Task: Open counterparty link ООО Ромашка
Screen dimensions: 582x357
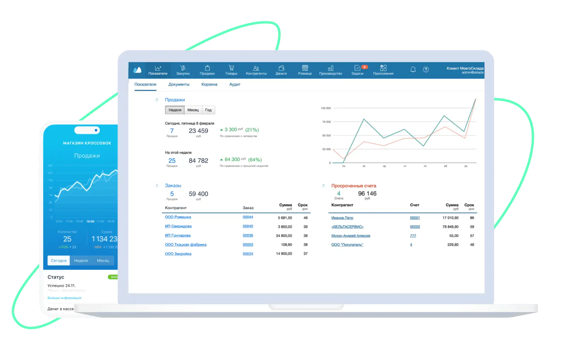Action: coord(178,217)
